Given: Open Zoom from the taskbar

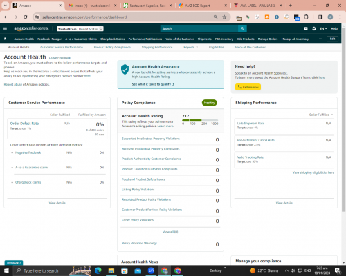Looking at the screenshot, I should (151, 270).
